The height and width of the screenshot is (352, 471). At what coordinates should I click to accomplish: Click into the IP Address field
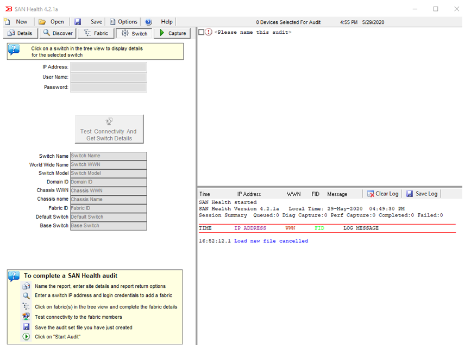pyautogui.click(x=109, y=67)
